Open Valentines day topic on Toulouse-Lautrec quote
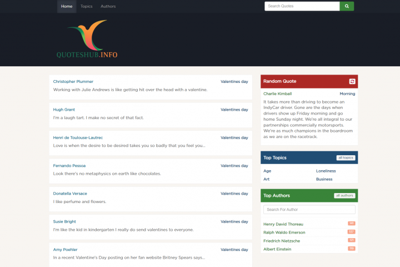The height and width of the screenshot is (267, 400). coord(234,138)
